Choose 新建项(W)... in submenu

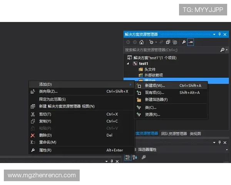[171, 86]
